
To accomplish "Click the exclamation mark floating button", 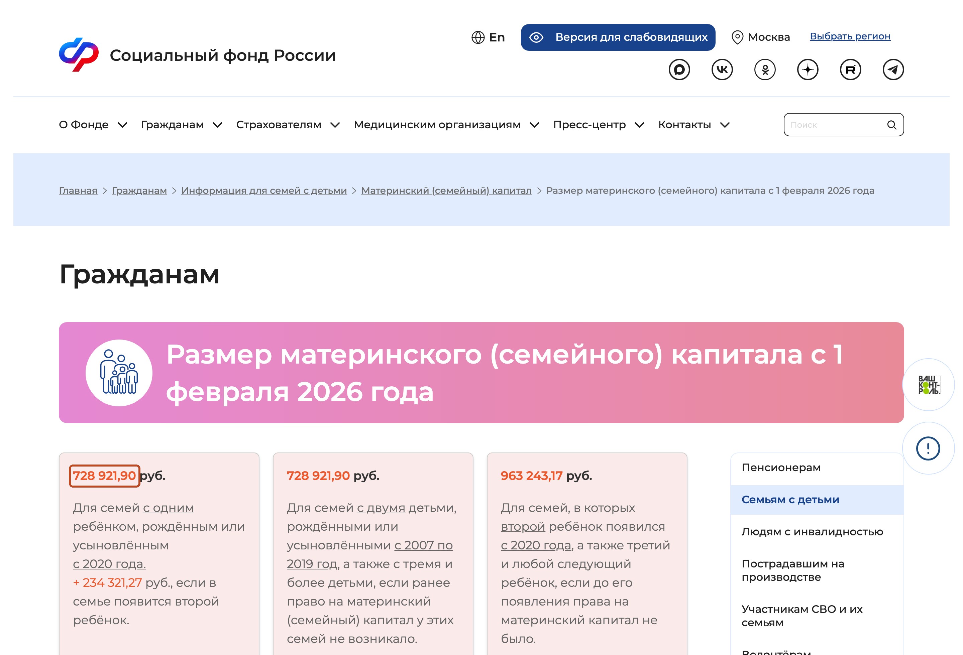I will (928, 448).
